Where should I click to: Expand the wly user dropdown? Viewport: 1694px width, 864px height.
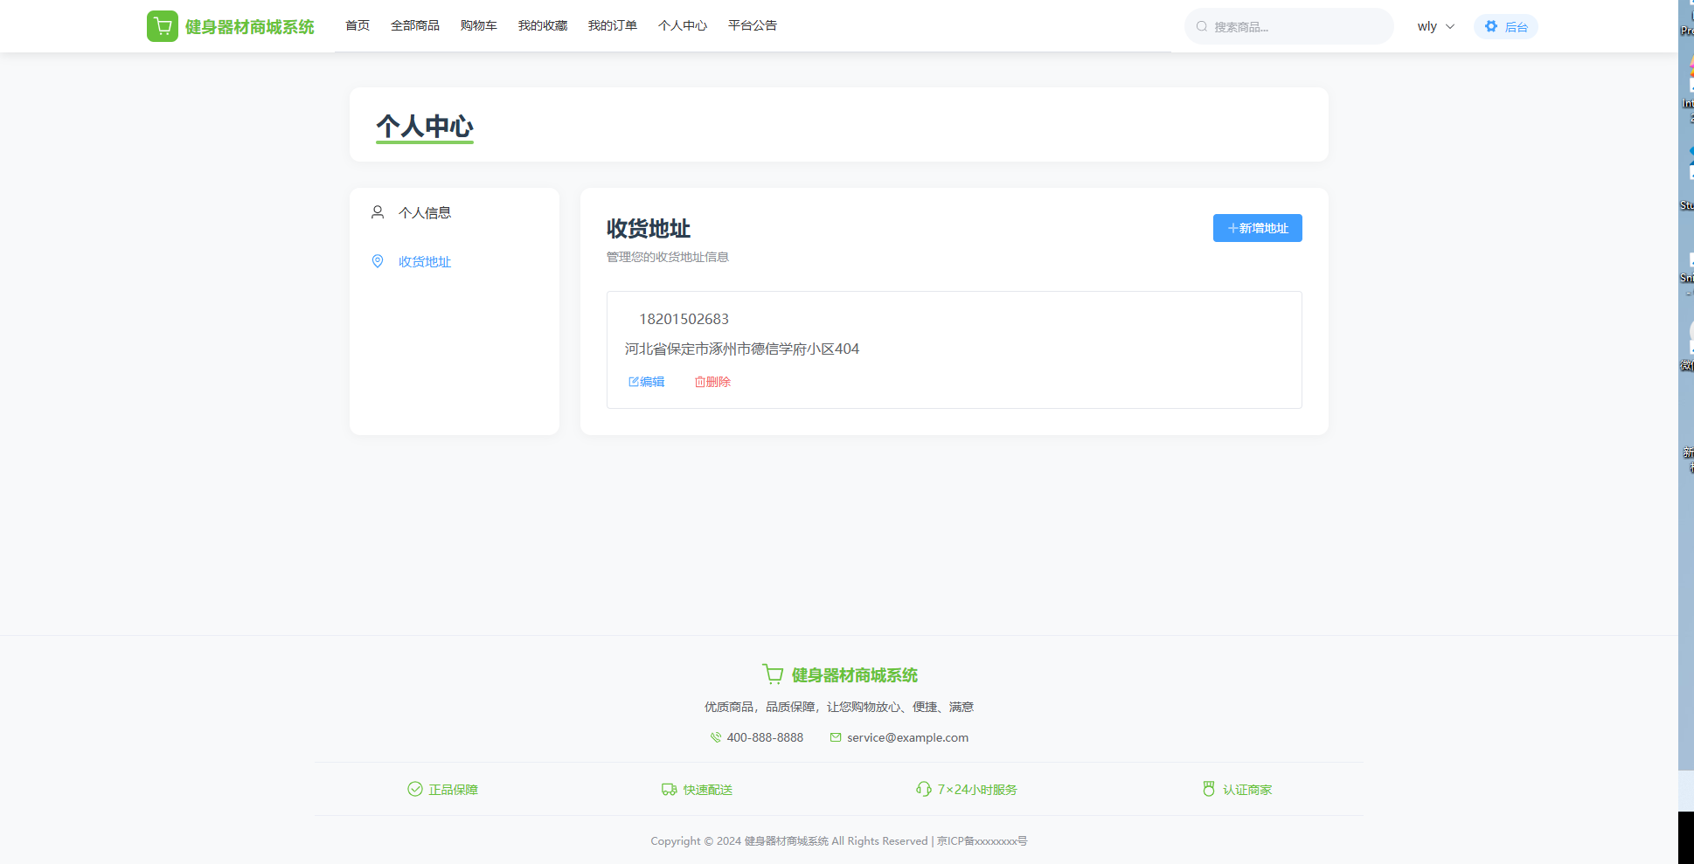click(1435, 26)
